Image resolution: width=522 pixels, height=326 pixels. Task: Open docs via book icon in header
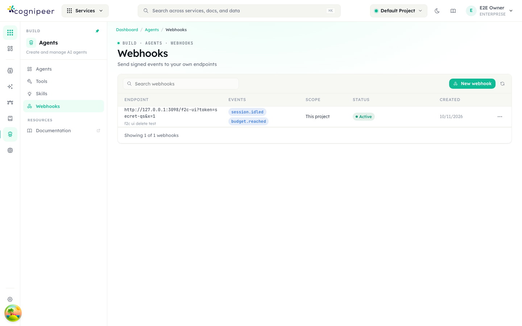453,11
